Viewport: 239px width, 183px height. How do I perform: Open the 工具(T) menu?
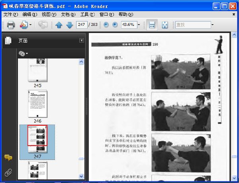[x=88, y=15]
